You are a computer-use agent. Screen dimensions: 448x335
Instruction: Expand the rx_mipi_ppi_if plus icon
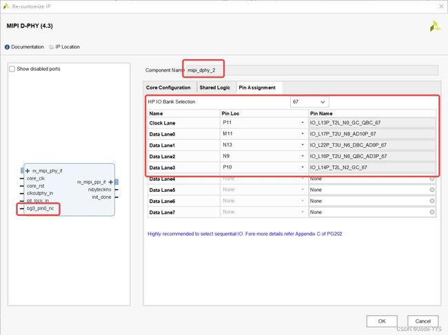point(110,182)
